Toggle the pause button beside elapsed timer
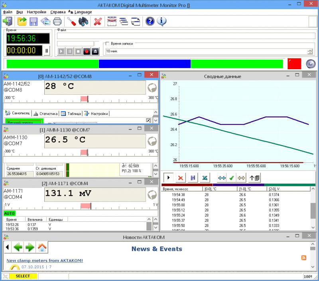Viewport: 319px width, 281px height. point(47,51)
